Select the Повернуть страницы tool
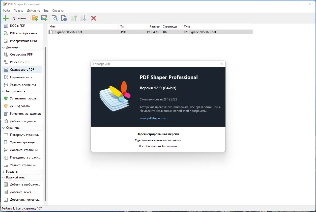This screenshot has height=212, width=316. [x=23, y=135]
